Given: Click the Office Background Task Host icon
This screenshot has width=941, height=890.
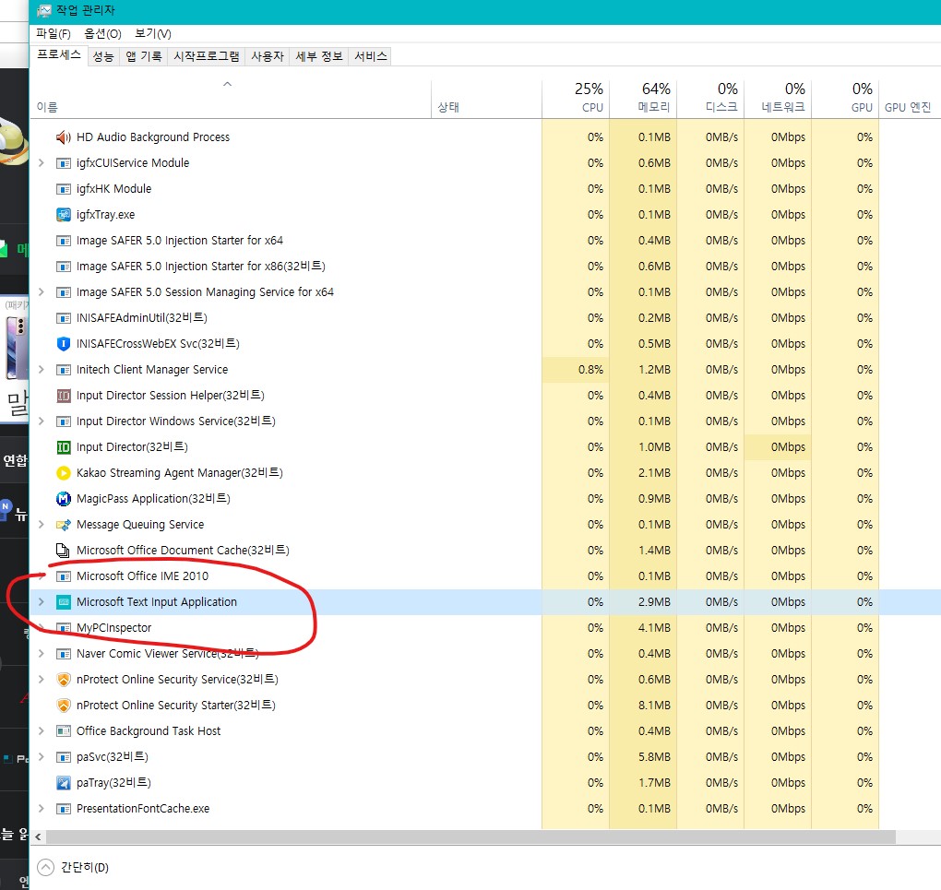Looking at the screenshot, I should (x=63, y=731).
